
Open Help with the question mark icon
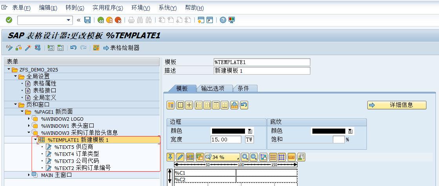223,20
